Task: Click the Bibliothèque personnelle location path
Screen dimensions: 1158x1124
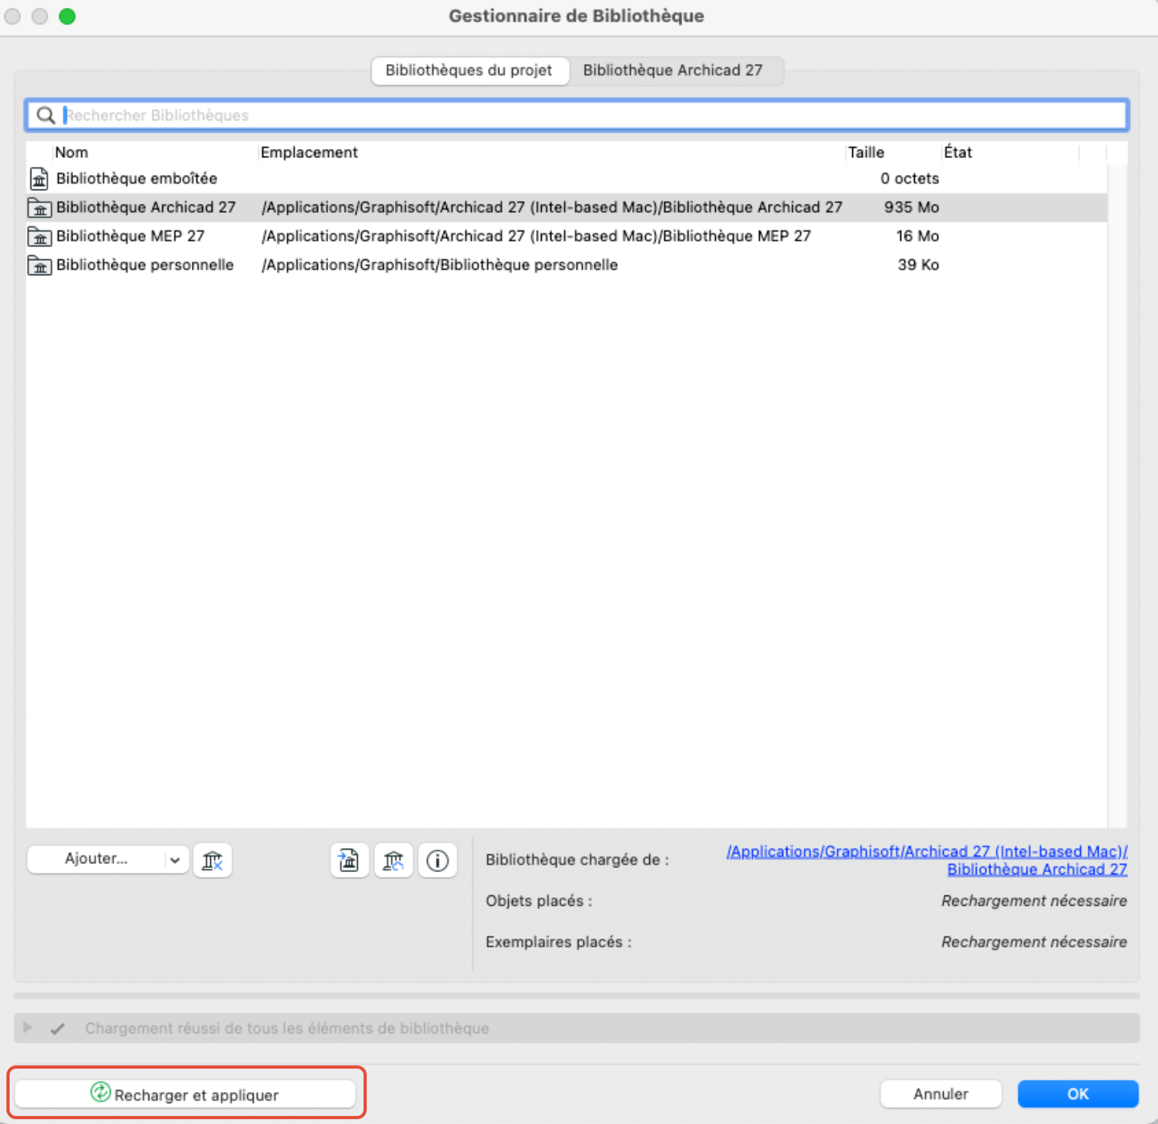Action: [x=440, y=265]
